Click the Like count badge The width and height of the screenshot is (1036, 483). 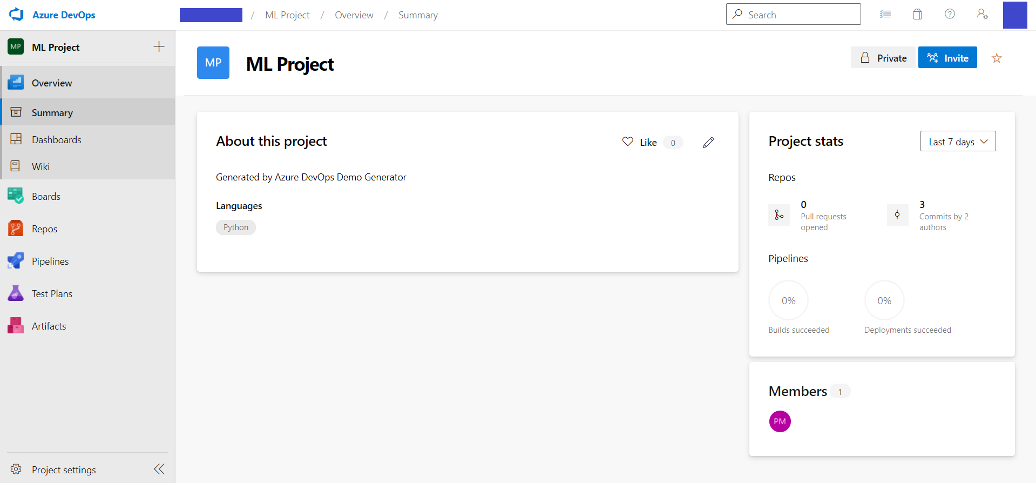click(x=673, y=143)
